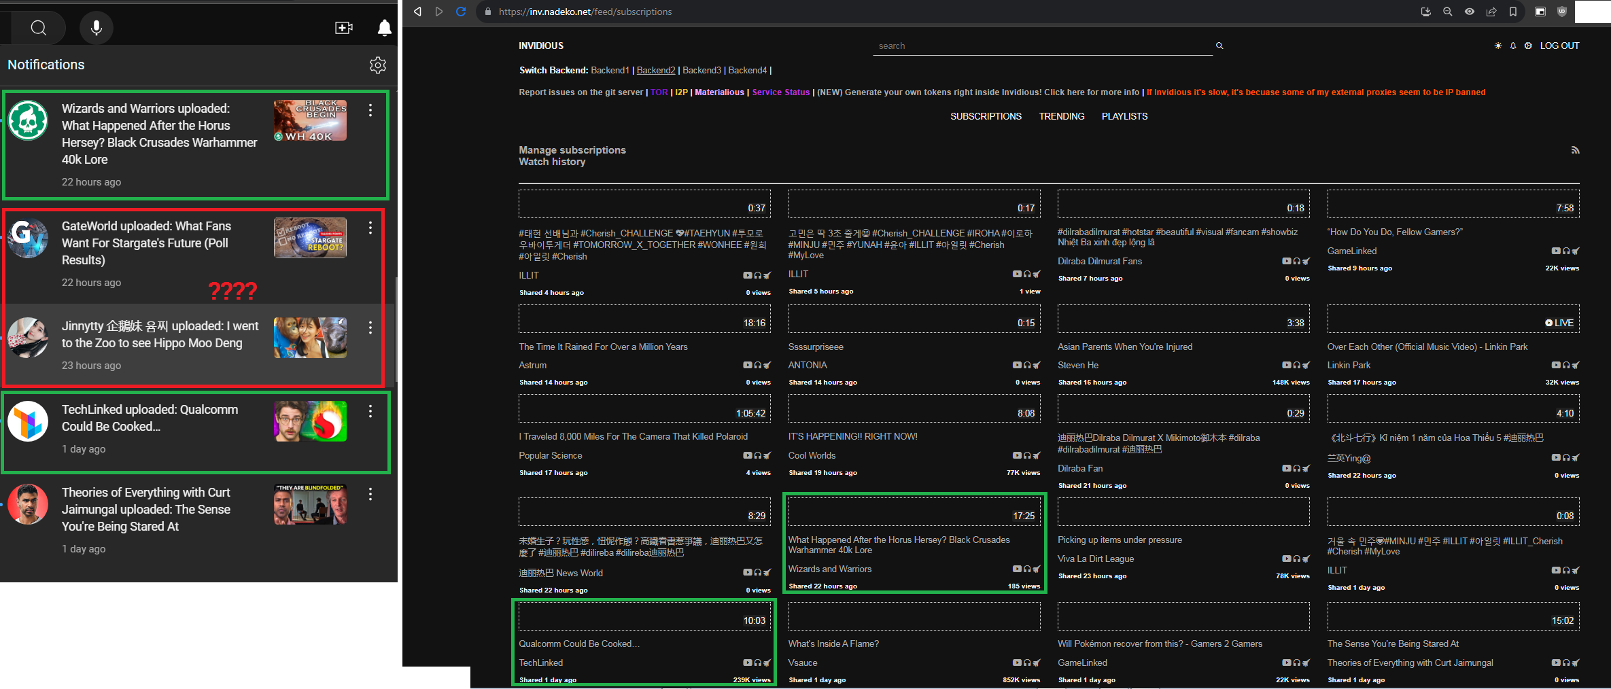The width and height of the screenshot is (1611, 689).
Task: Click into the Invidious search field
Action: tap(1043, 46)
